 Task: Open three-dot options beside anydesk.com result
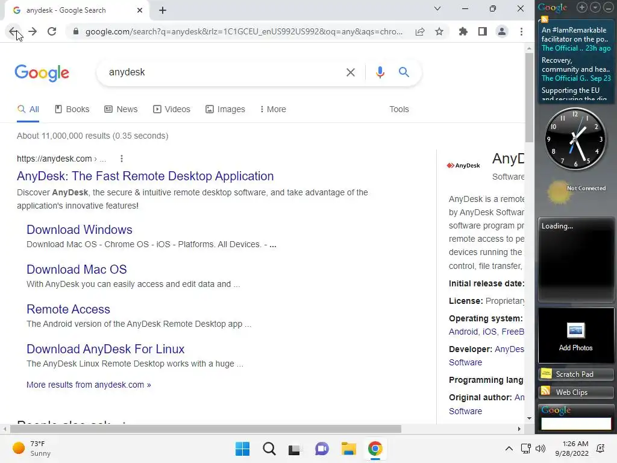tap(122, 159)
